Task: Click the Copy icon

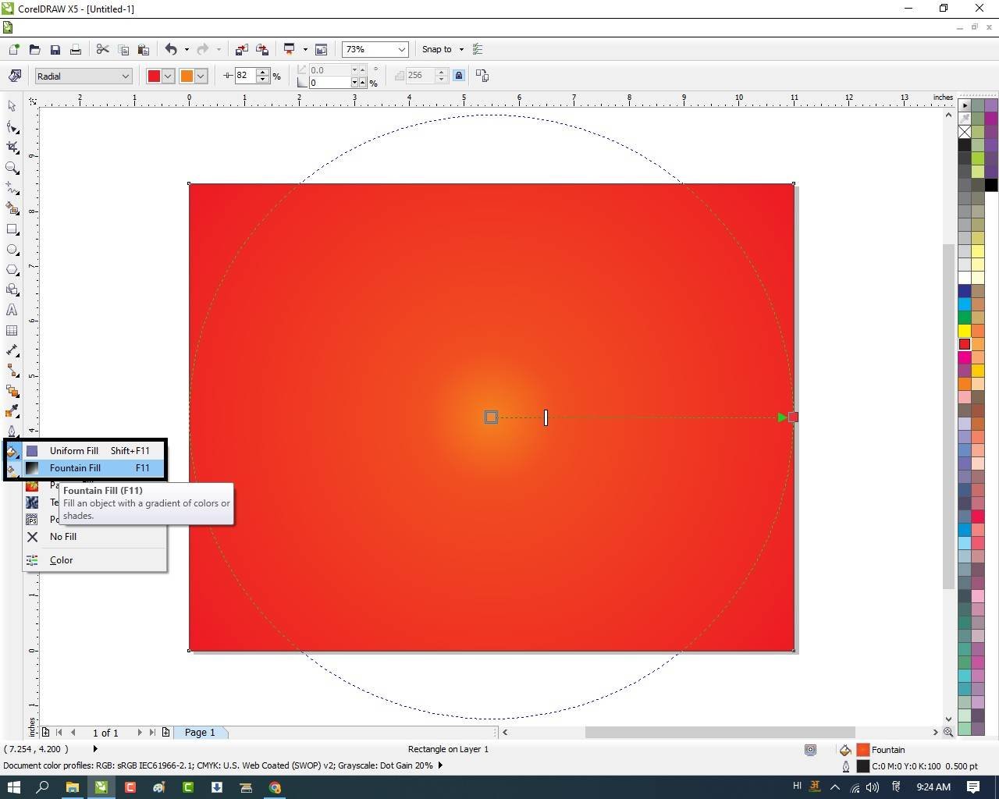Action: 123,49
